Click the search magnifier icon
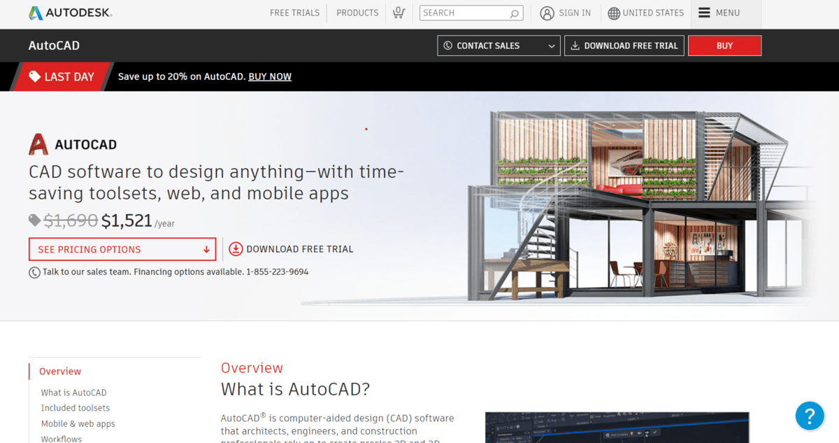This screenshot has height=443, width=839. click(515, 13)
